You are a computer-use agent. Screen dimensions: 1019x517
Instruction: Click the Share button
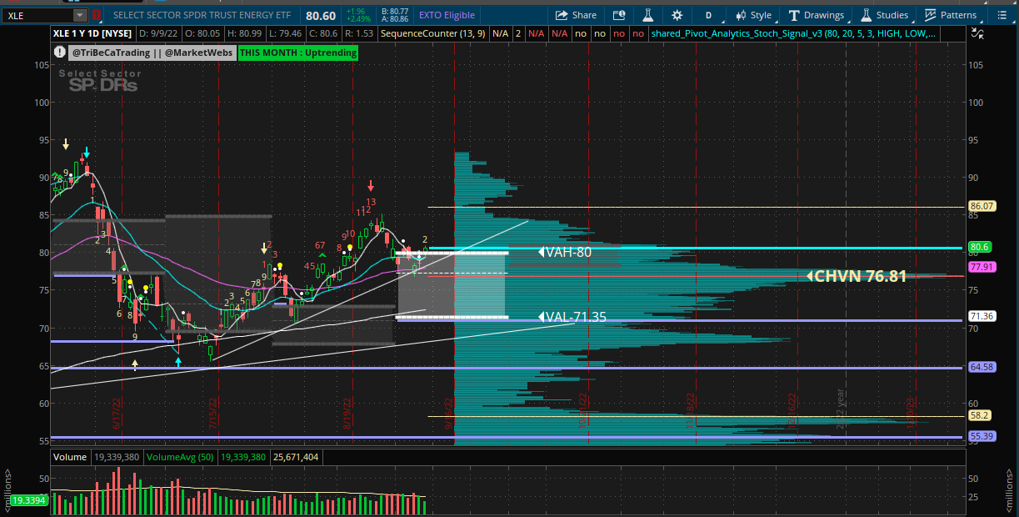tap(576, 15)
